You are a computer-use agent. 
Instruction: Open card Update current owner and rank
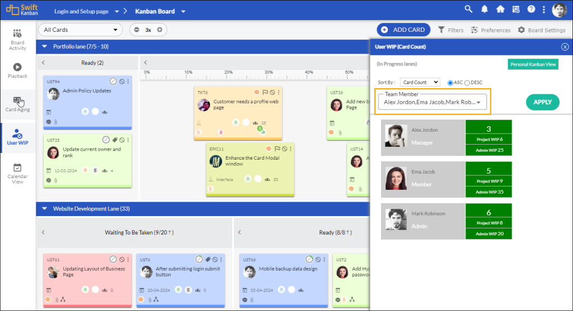[92, 152]
